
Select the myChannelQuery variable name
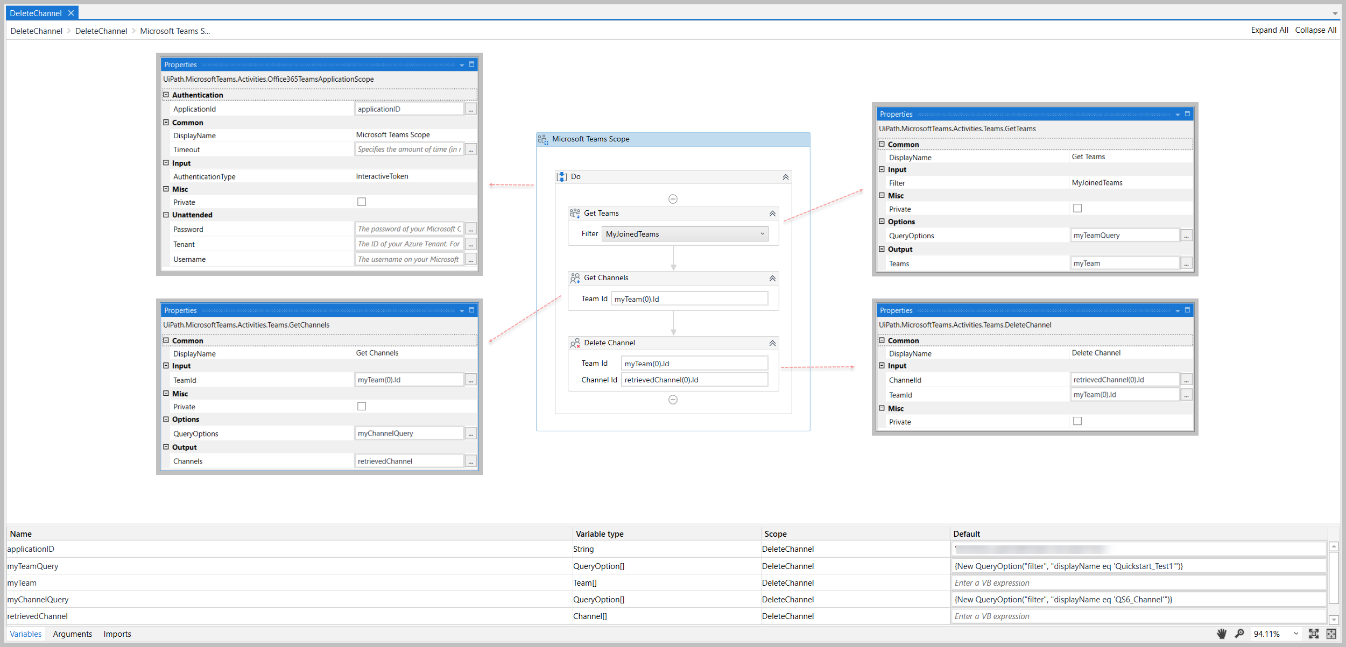pyautogui.click(x=38, y=600)
